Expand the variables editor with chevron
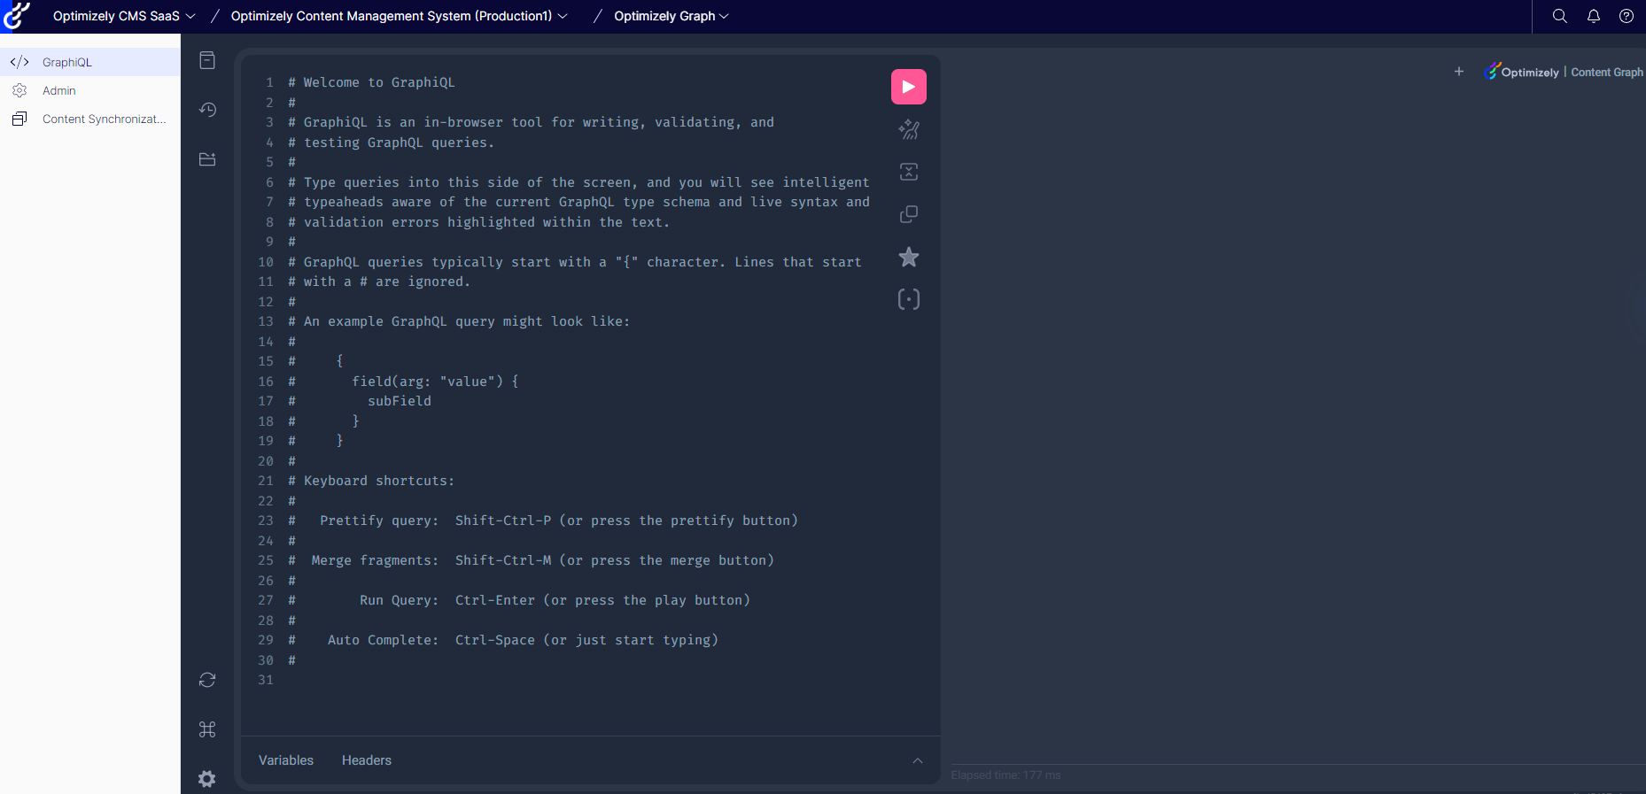The width and height of the screenshot is (1646, 794). click(917, 760)
